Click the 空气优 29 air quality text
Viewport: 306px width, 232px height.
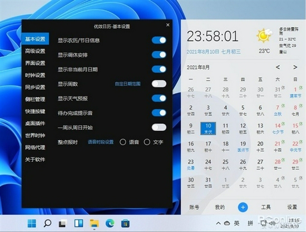[x=287, y=46]
